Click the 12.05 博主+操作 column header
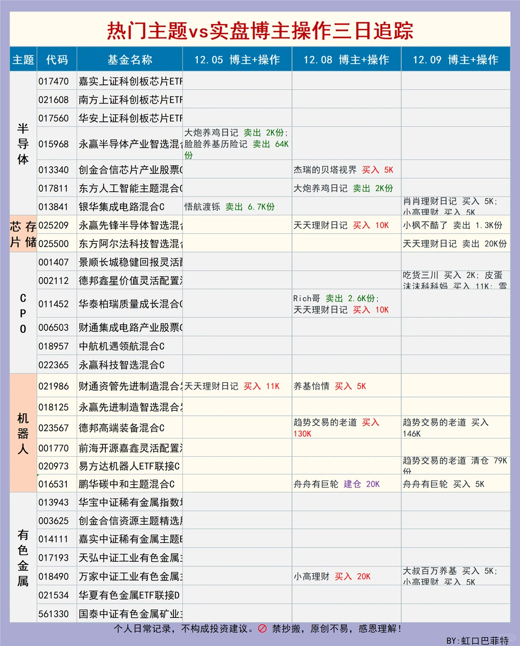 tap(236, 59)
